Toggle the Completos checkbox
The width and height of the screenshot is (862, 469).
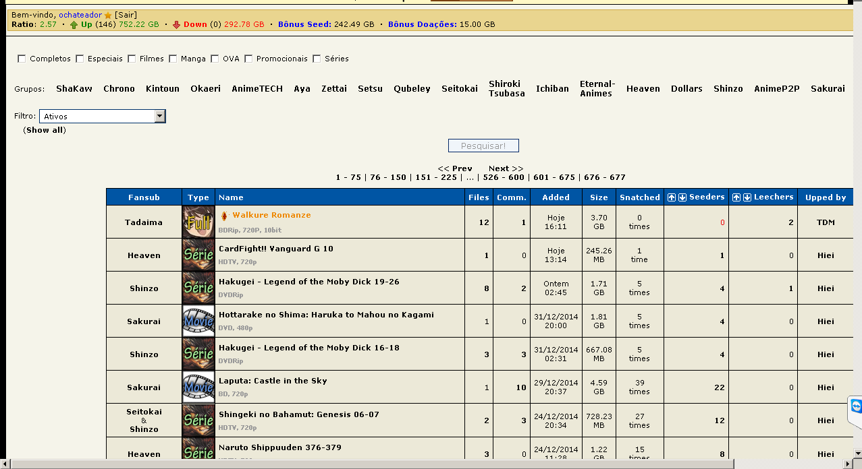[x=22, y=59]
